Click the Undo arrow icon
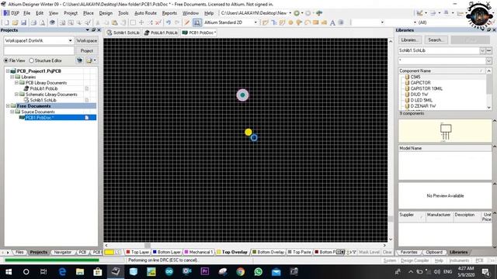497x279 pixels. tap(169, 22)
